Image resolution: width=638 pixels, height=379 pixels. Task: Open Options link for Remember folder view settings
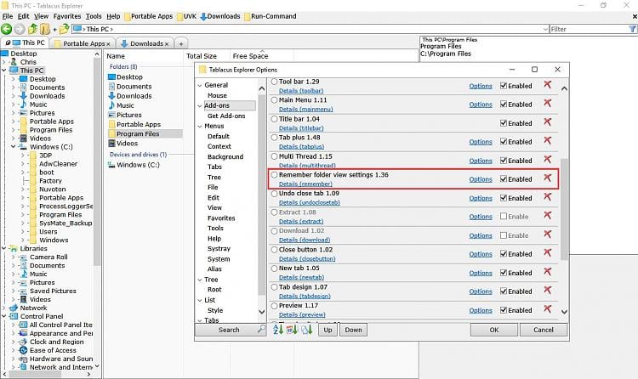[x=481, y=179]
